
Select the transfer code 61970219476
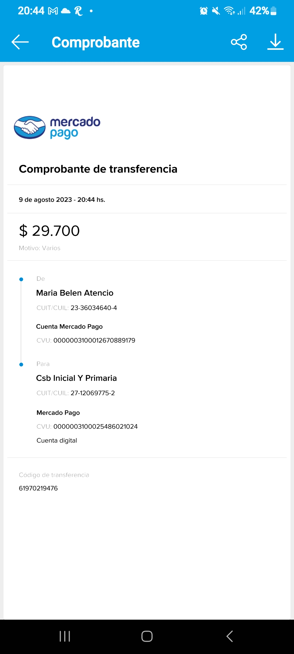coord(38,488)
